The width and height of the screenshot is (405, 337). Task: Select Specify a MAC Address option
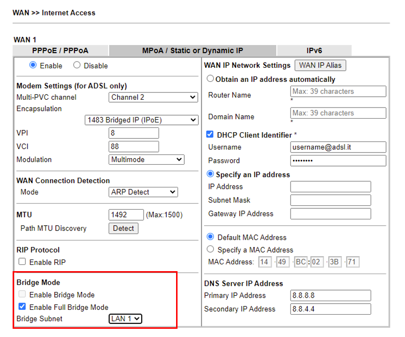pyautogui.click(x=210, y=249)
